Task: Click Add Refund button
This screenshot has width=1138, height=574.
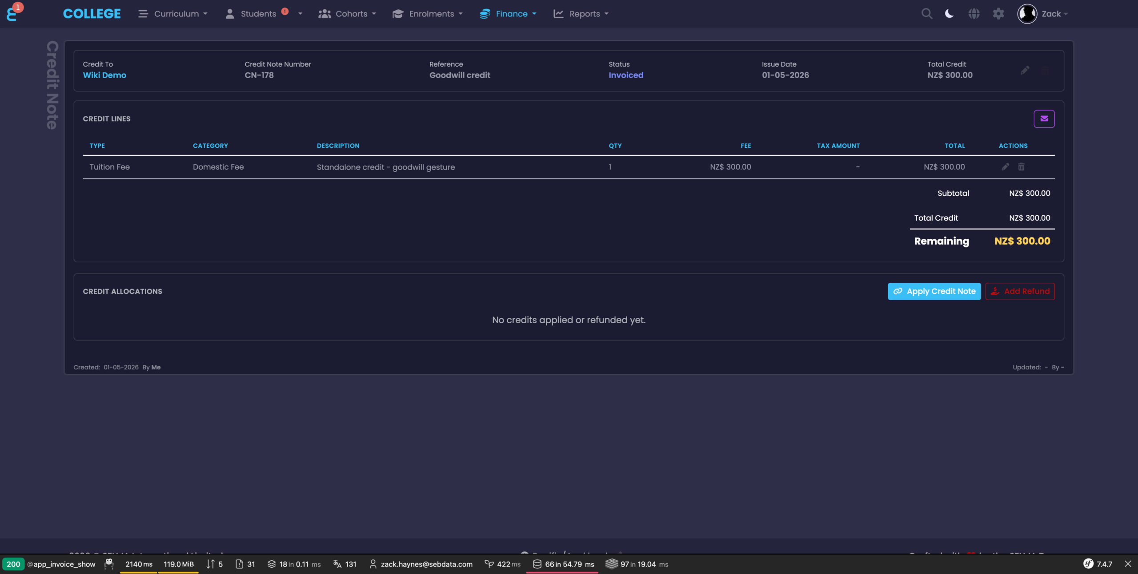Action: coord(1020,291)
